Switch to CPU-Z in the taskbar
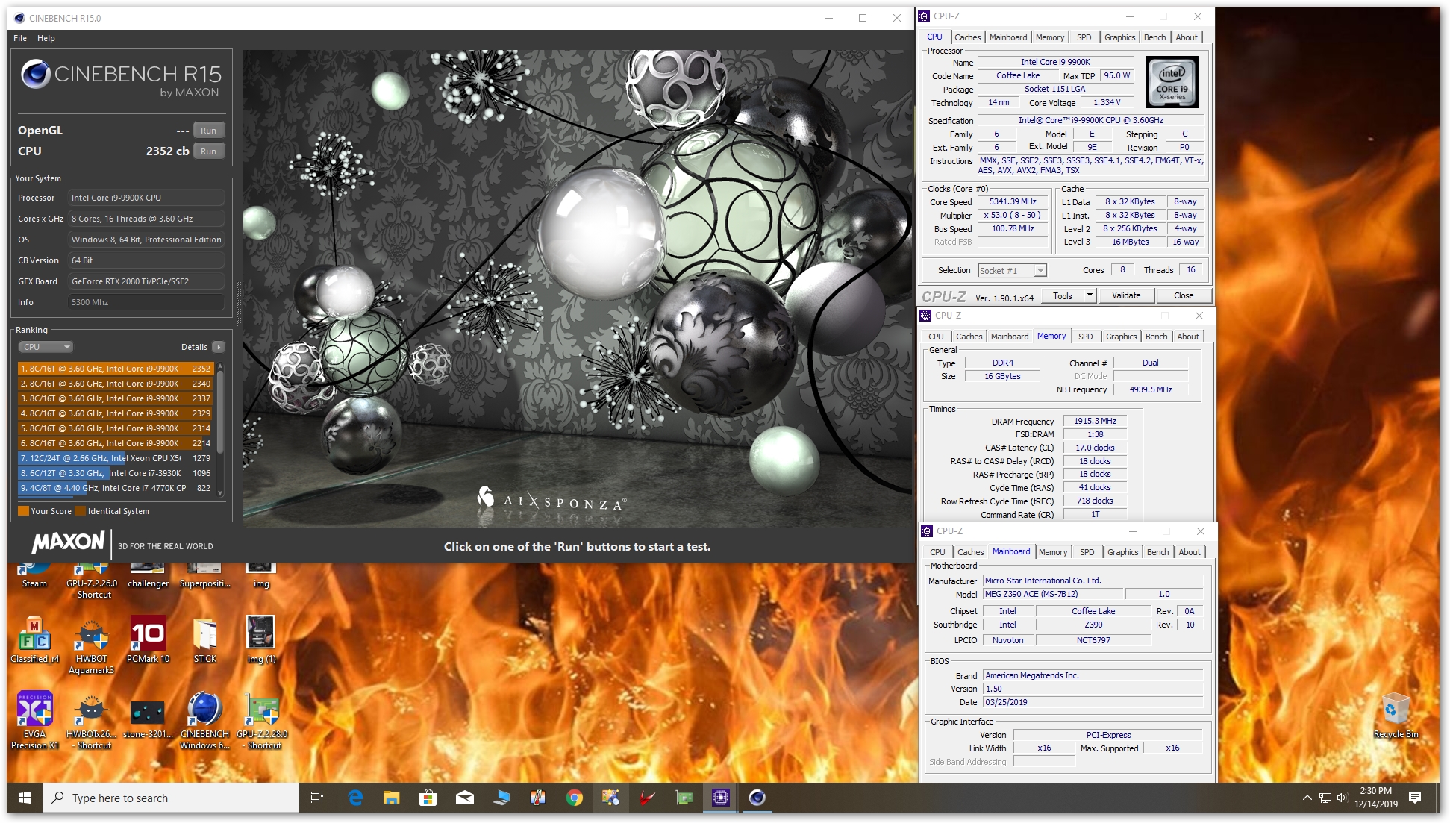Viewport: 1450px width, 823px height. 720,798
